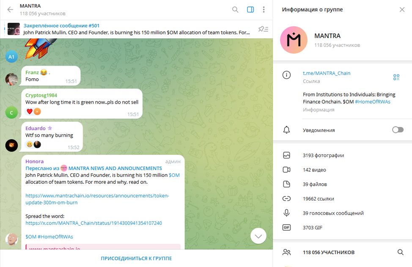This screenshot has height=267, width=412.
Task: Click the members people icon
Action: pyautogui.click(x=286, y=252)
